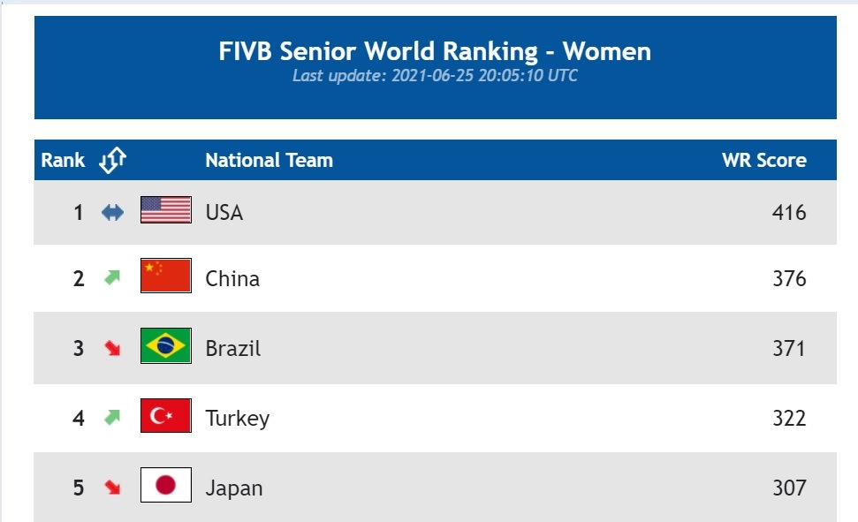Image resolution: width=858 pixels, height=522 pixels.
Task: Click the blue steady-rank arrow beside USA
Action: click(110, 212)
